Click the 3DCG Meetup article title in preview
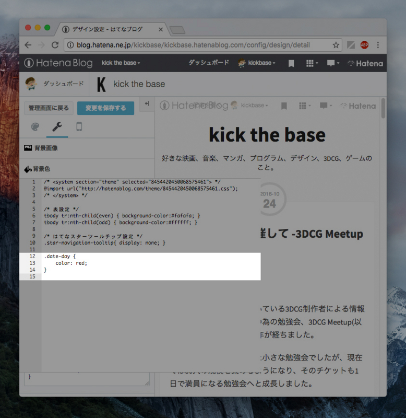This screenshot has height=418, width=406. [x=312, y=234]
